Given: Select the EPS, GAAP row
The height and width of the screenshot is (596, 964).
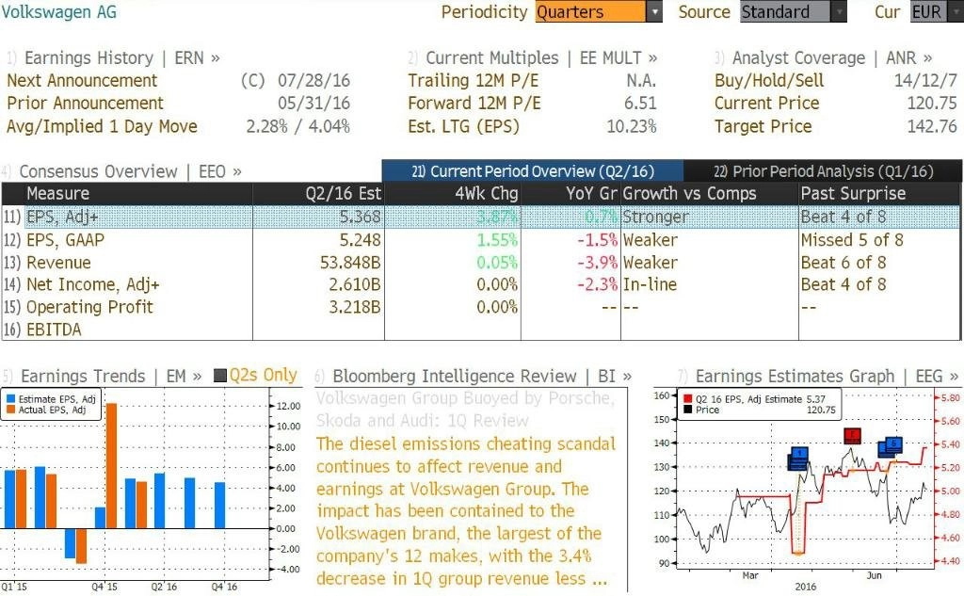Looking at the screenshot, I should 480,240.
